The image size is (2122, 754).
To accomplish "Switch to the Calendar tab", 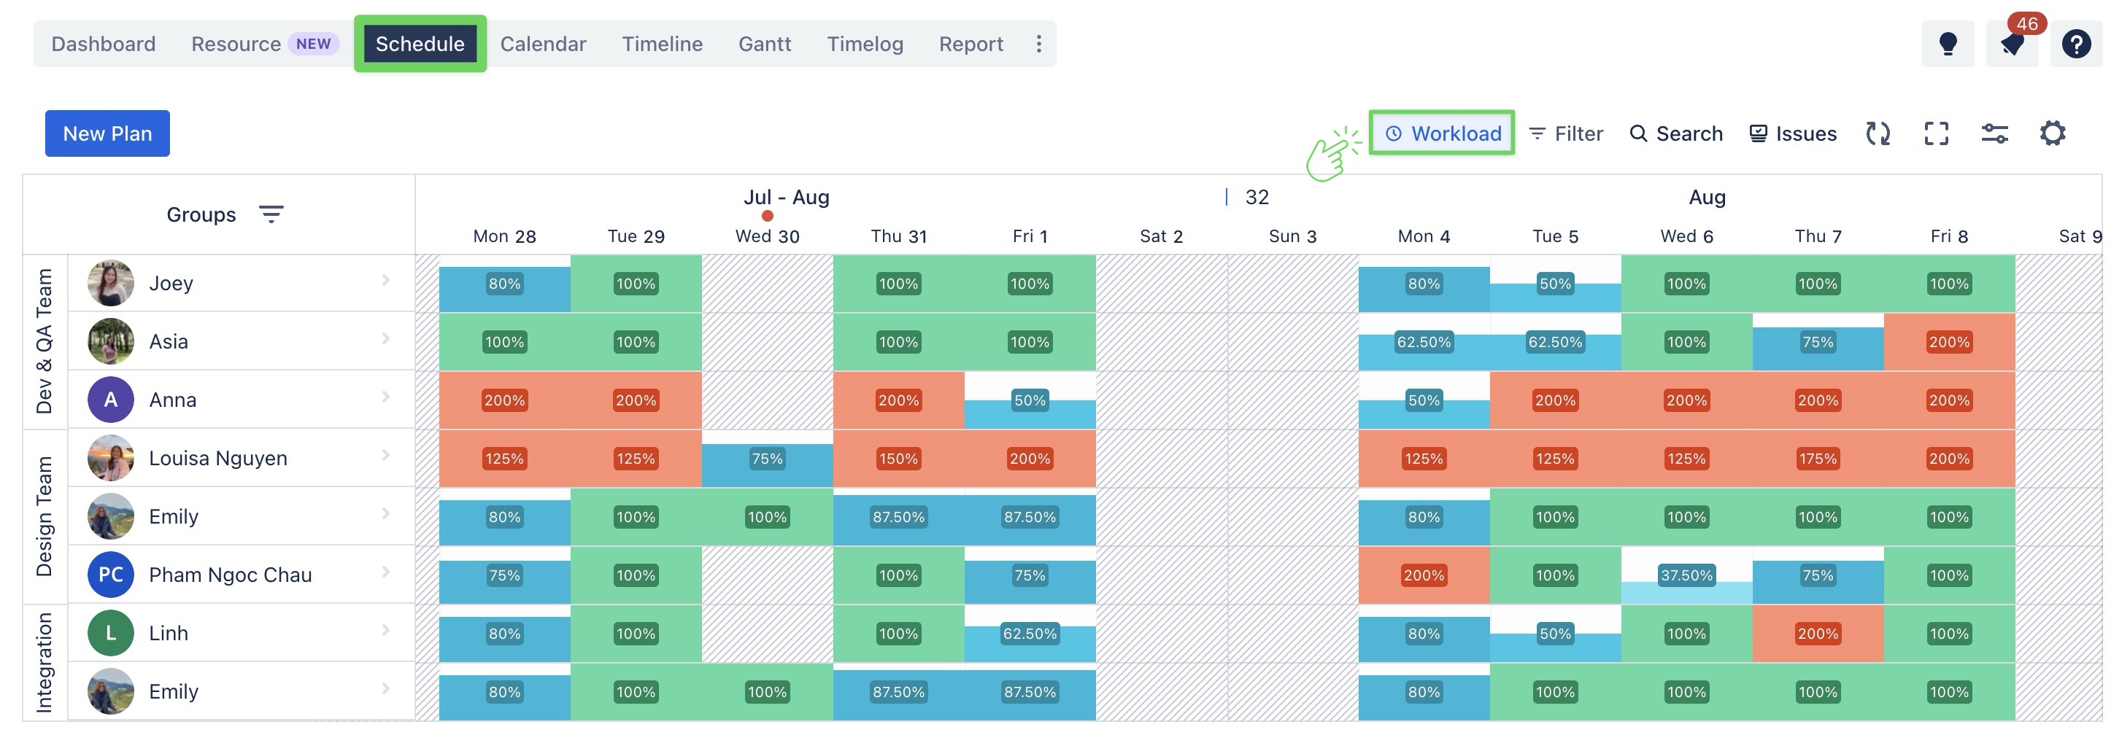I will (x=543, y=44).
